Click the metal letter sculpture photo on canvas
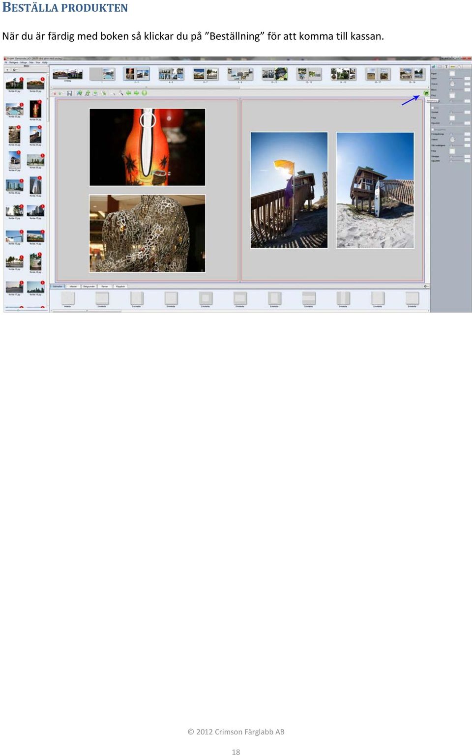472x755 pixels. click(x=147, y=233)
